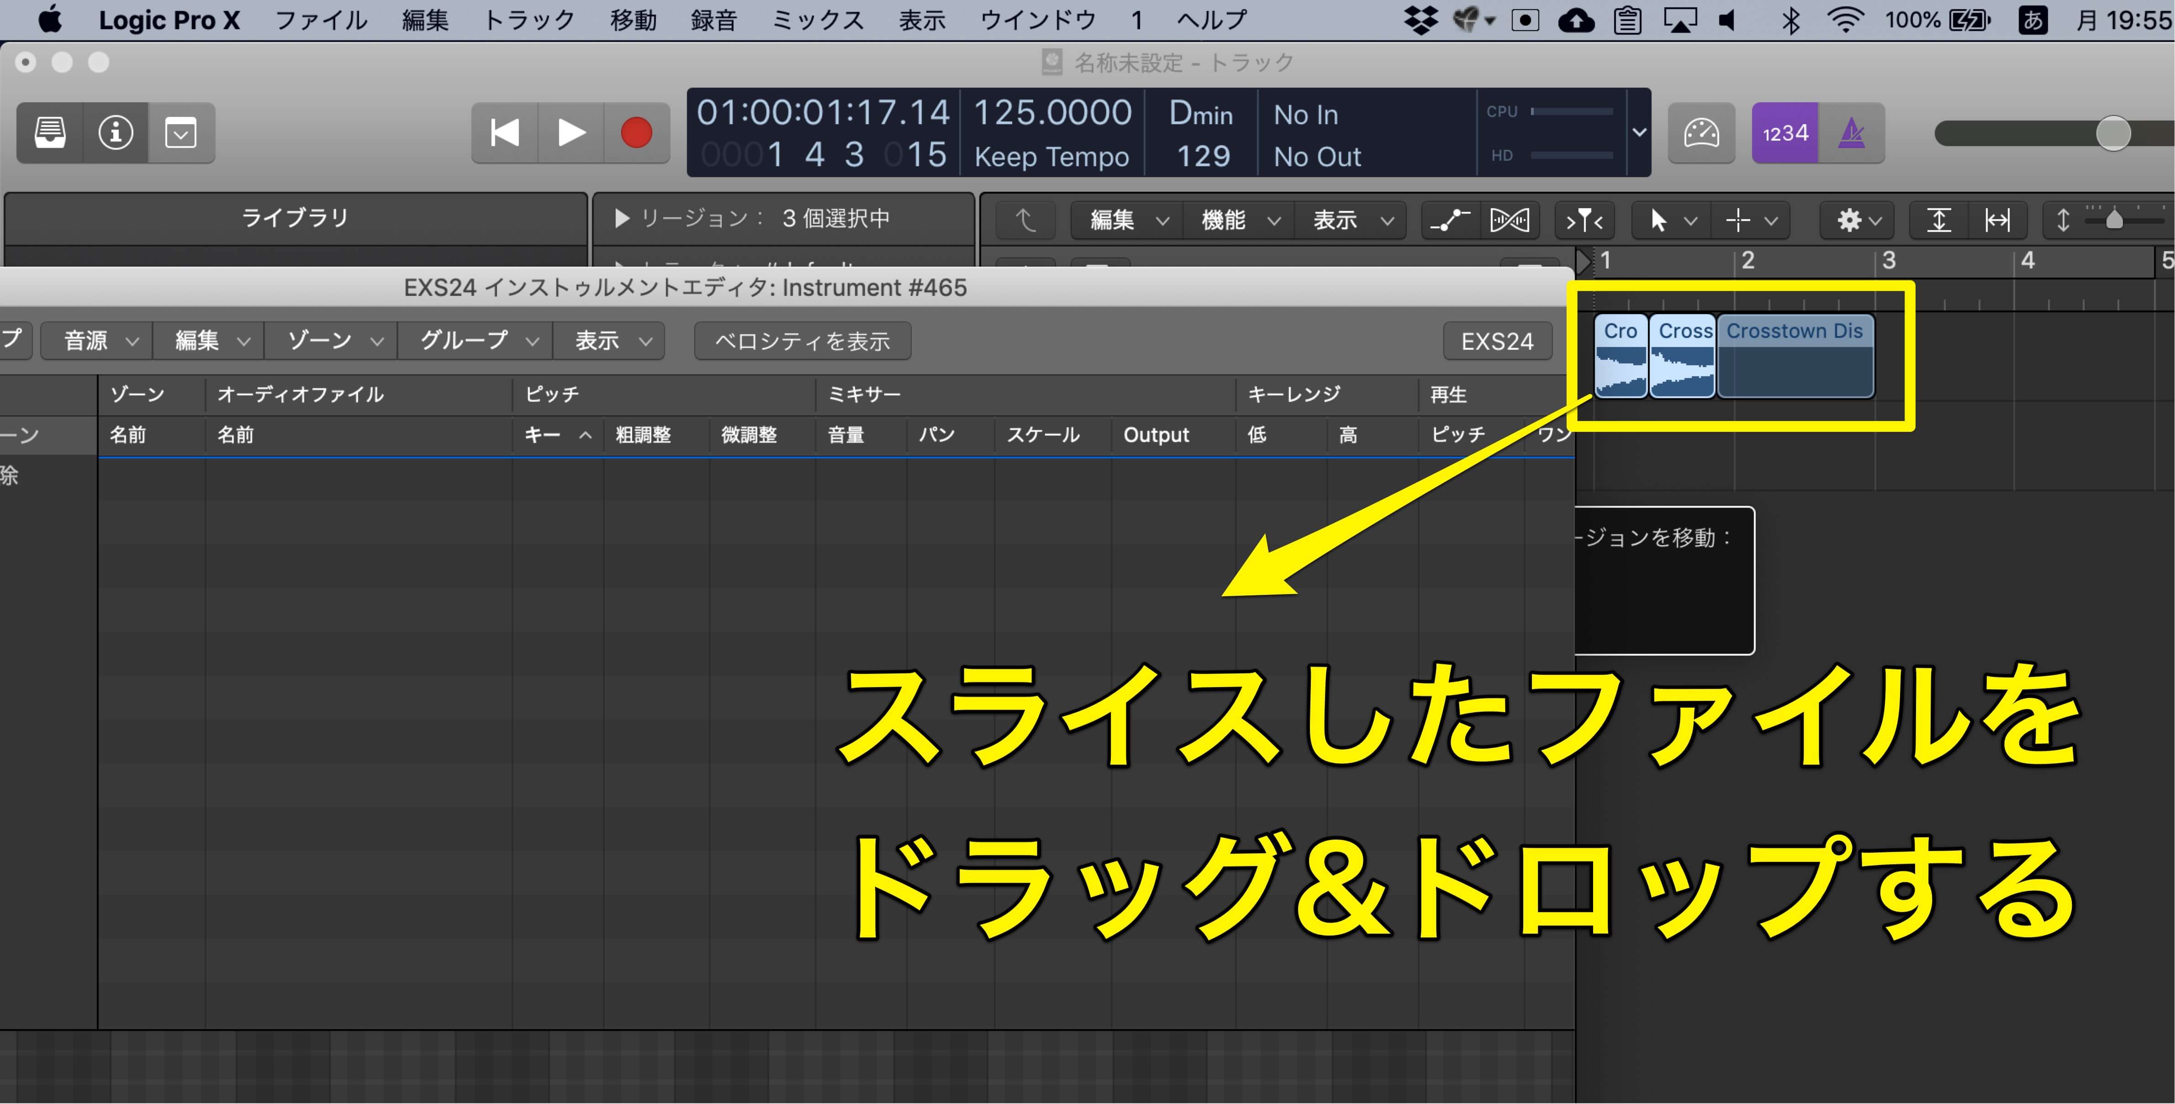Open the 録音 menu
The height and width of the screenshot is (1104, 2175).
tap(714, 20)
